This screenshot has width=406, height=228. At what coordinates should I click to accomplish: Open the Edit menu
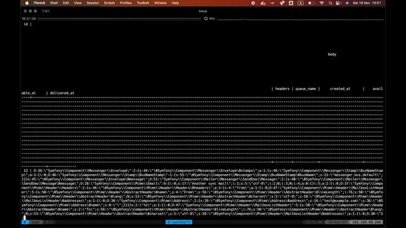(x=66, y=3)
